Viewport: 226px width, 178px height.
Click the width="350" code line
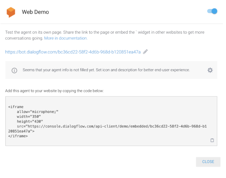[29, 117]
